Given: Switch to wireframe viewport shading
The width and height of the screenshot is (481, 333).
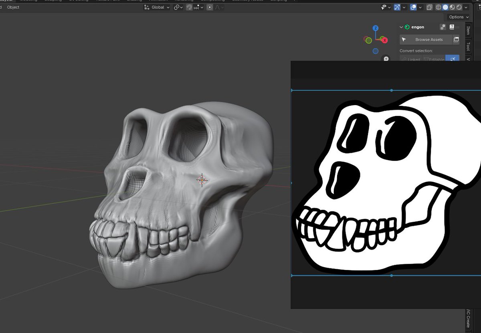Looking at the screenshot, I should click(x=439, y=7).
